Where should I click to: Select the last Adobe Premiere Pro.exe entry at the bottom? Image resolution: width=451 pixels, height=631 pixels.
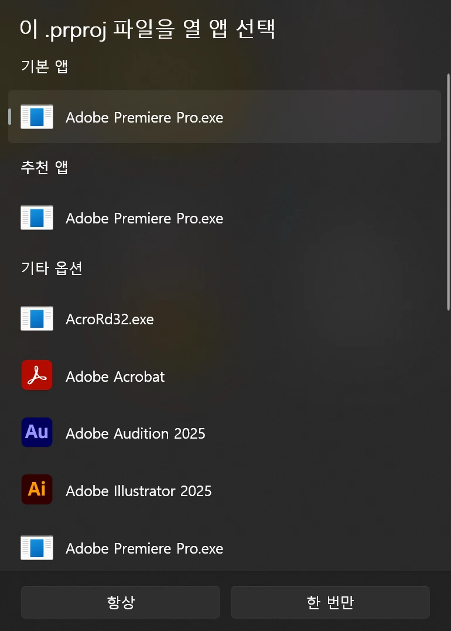[x=224, y=547]
